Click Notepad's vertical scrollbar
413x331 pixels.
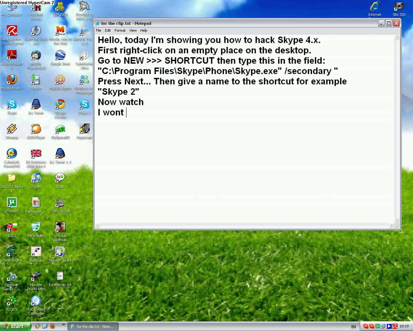point(397,129)
